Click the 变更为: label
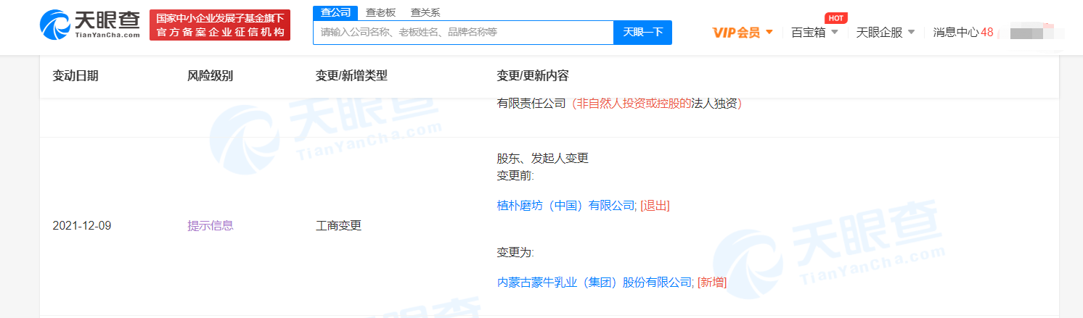This screenshot has width=1083, height=318. pos(515,252)
